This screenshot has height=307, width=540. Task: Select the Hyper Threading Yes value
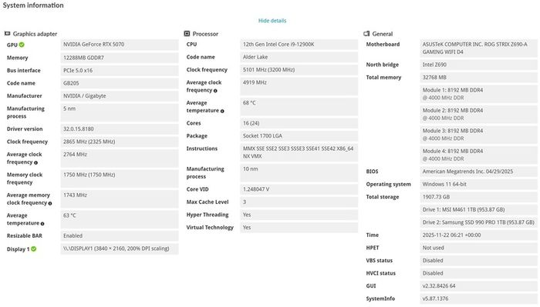(x=299, y=215)
